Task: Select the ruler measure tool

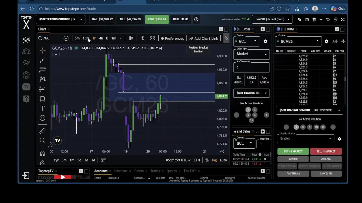Action: click(42, 131)
